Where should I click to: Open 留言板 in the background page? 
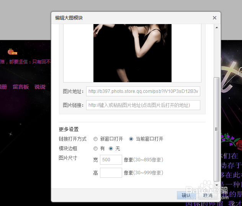tap(21, 87)
